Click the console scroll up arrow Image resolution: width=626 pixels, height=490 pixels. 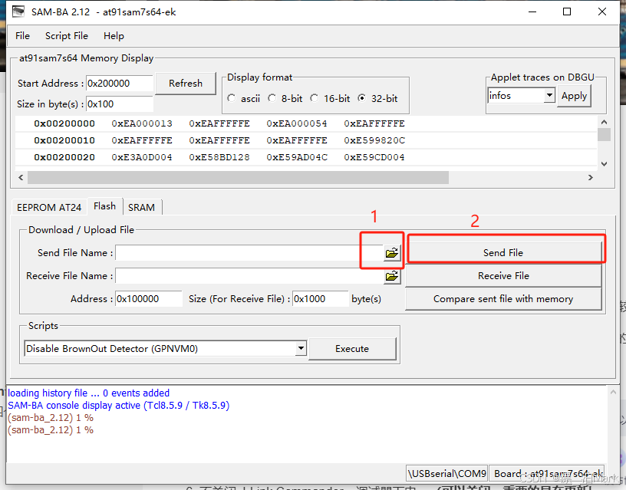(613, 393)
